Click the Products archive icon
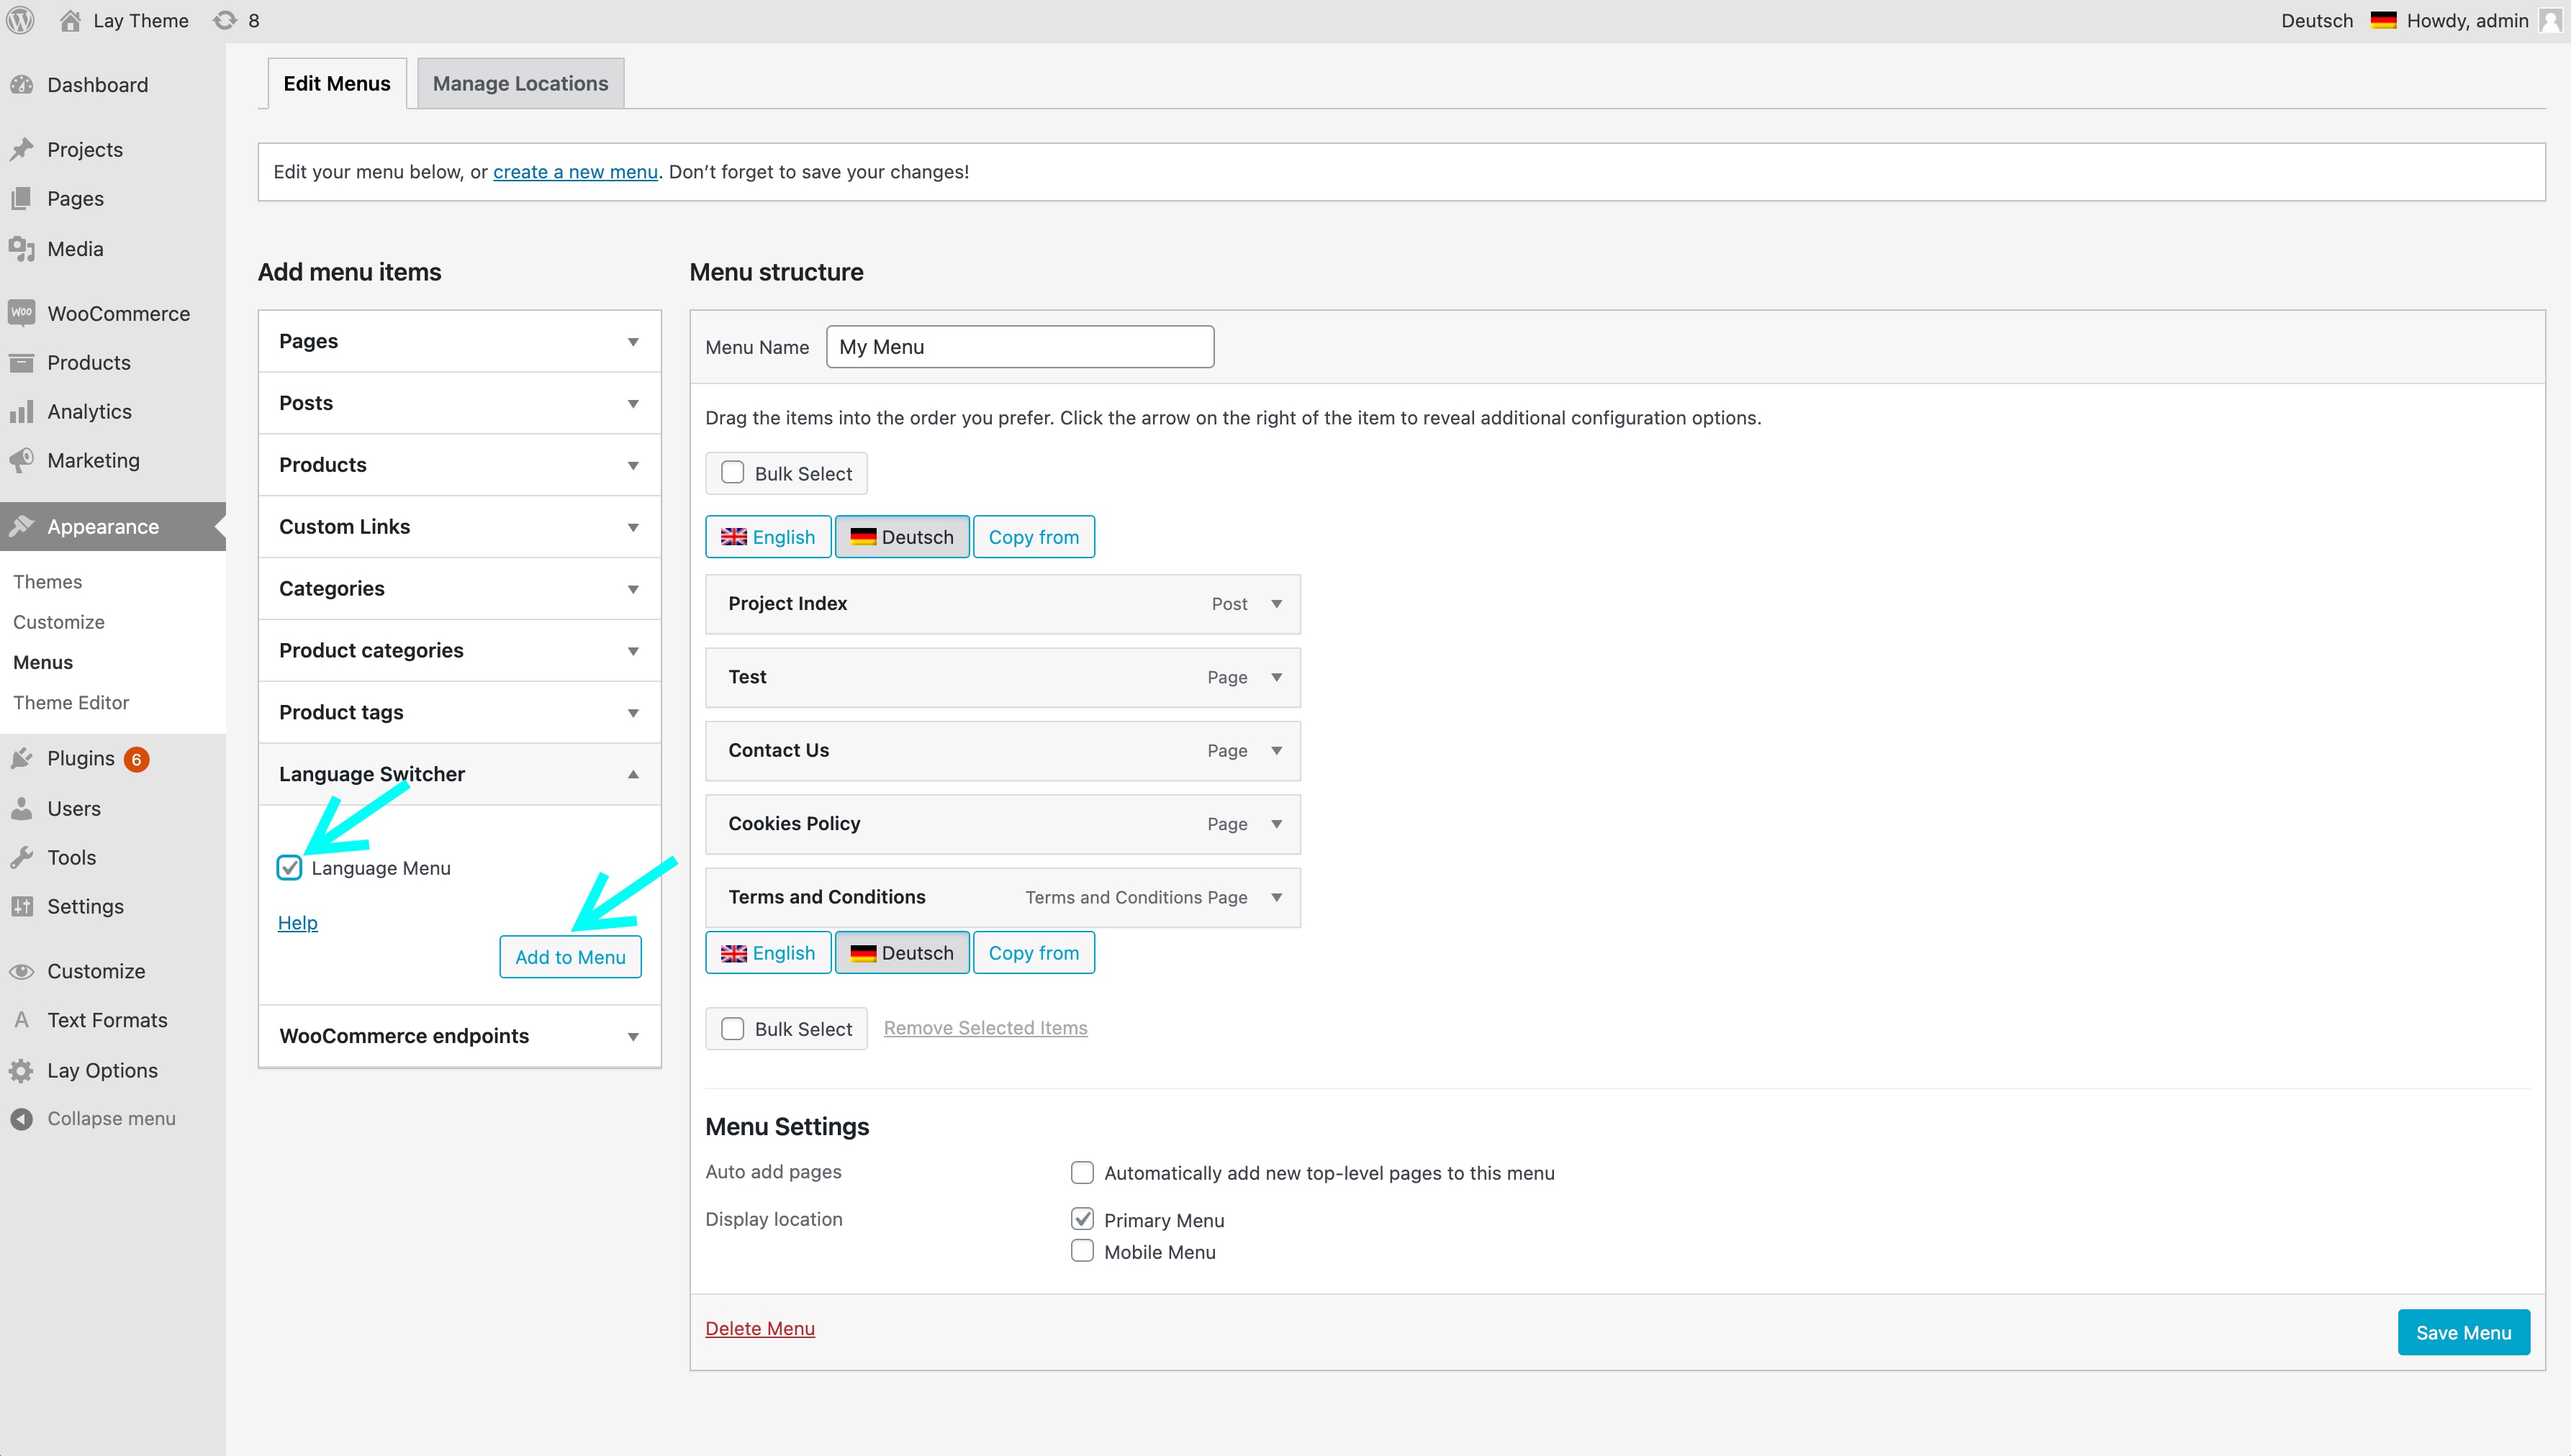The image size is (2571, 1456). [22, 362]
